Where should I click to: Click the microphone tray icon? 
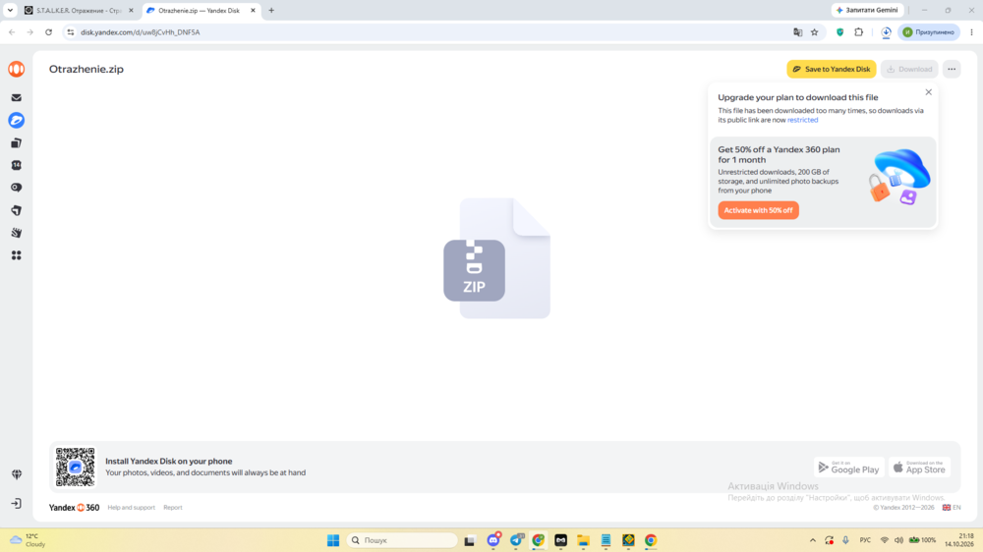tap(845, 540)
